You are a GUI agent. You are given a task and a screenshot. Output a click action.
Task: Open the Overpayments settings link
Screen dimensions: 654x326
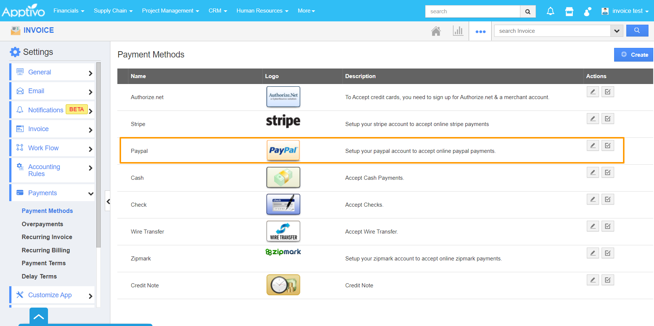[x=42, y=224]
